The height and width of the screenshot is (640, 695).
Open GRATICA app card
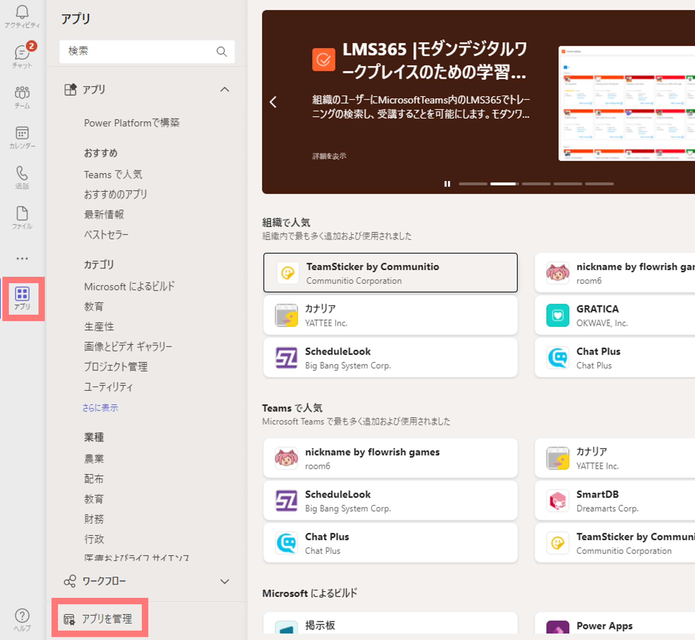tap(615, 315)
